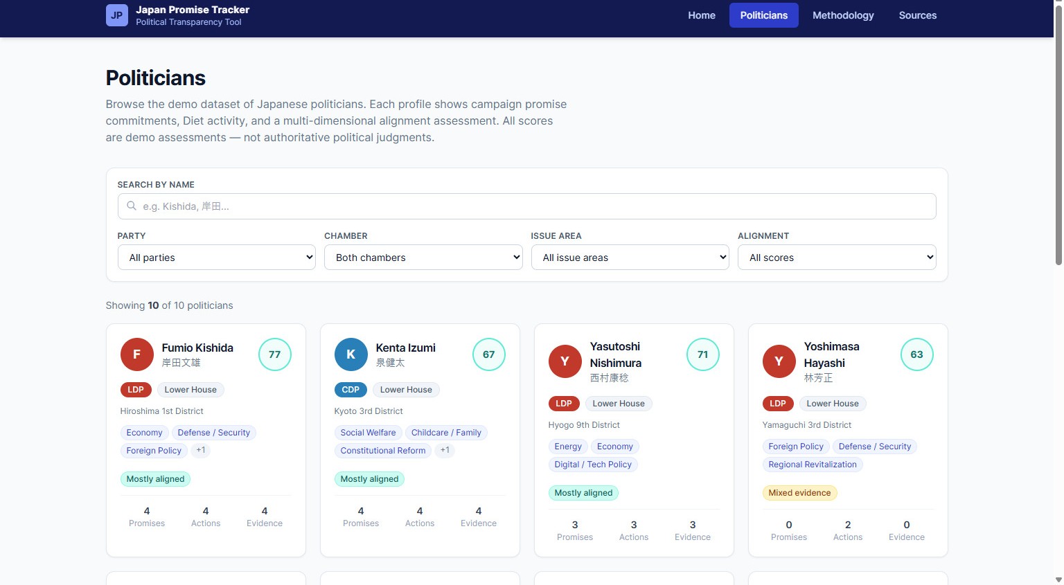Open the Sources page from the navigation
Viewport: 1064px width, 585px height.
[x=917, y=15]
